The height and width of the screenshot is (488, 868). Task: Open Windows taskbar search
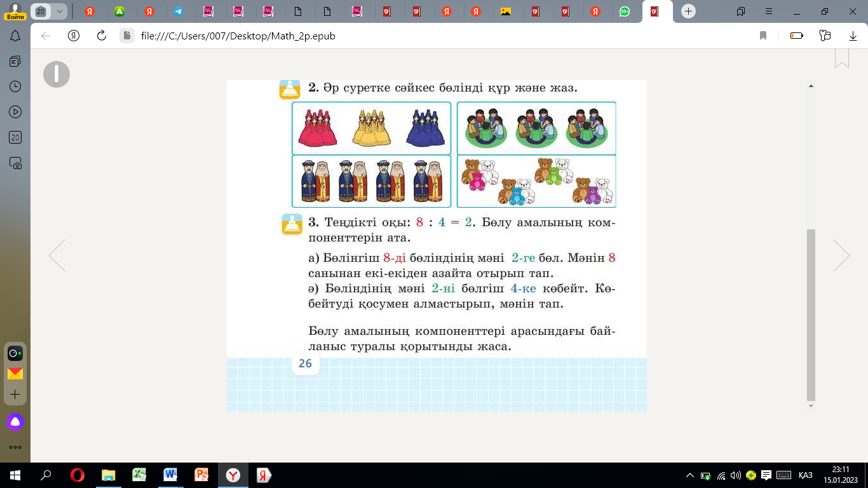click(46, 475)
